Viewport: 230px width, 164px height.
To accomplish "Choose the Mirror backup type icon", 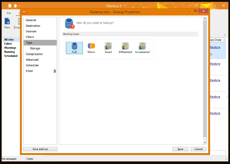I will (91, 48).
